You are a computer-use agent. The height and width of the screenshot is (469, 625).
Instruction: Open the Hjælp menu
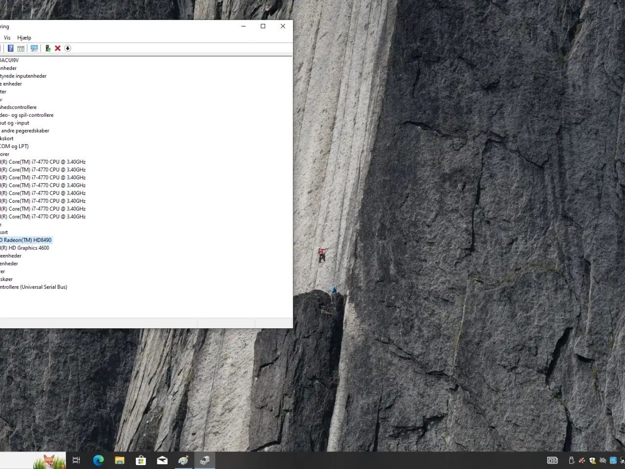[x=24, y=38]
